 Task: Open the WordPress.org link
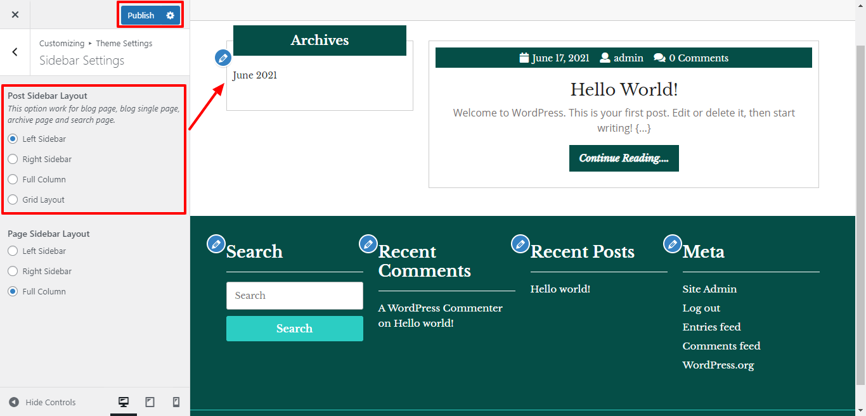tap(718, 365)
